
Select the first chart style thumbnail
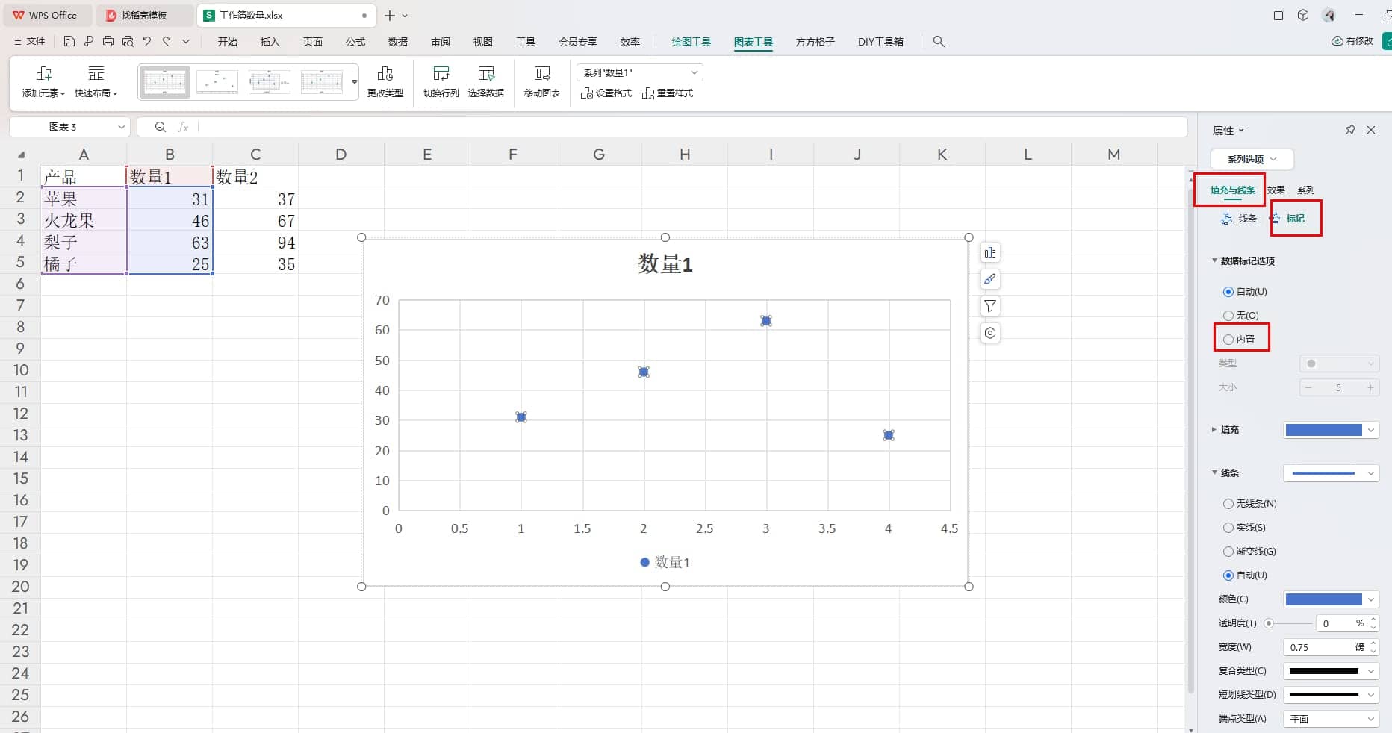[164, 82]
